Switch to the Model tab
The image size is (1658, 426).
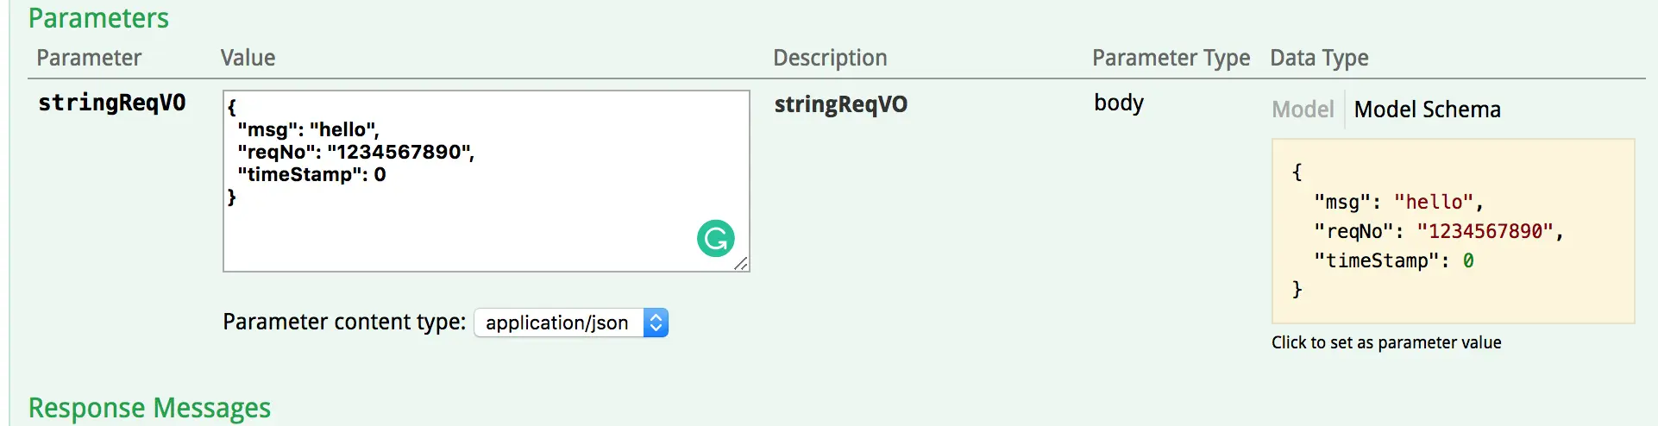[1303, 110]
